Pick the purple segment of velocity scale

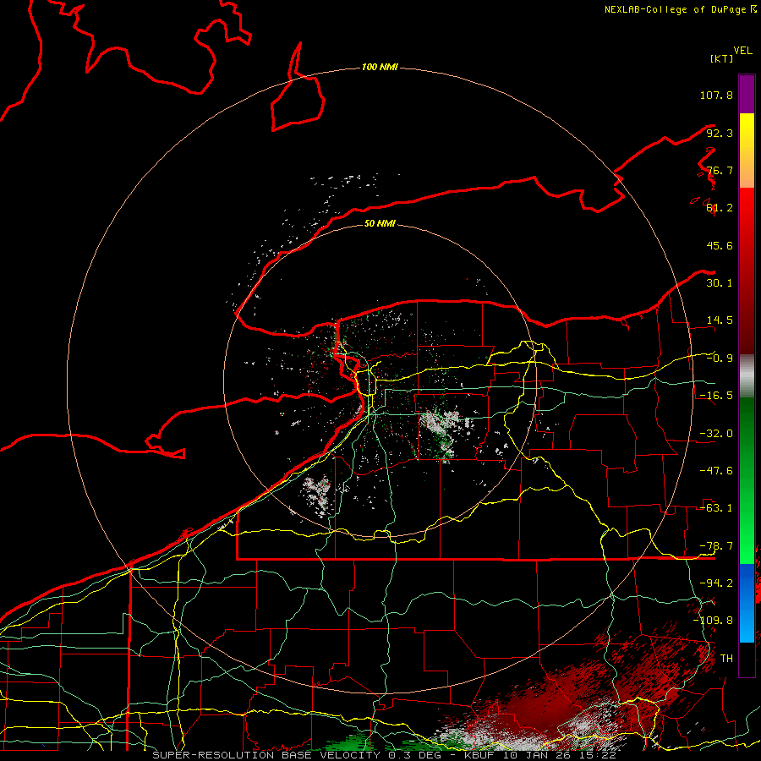[x=747, y=94]
